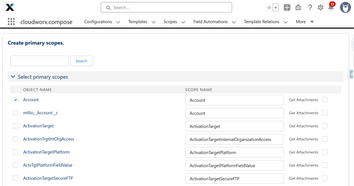Click the favorites star icon
Viewport: 354px width, 186px height.
[269, 8]
